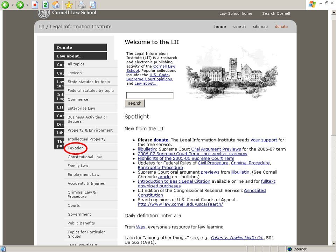Open the your support link

[x=264, y=140]
